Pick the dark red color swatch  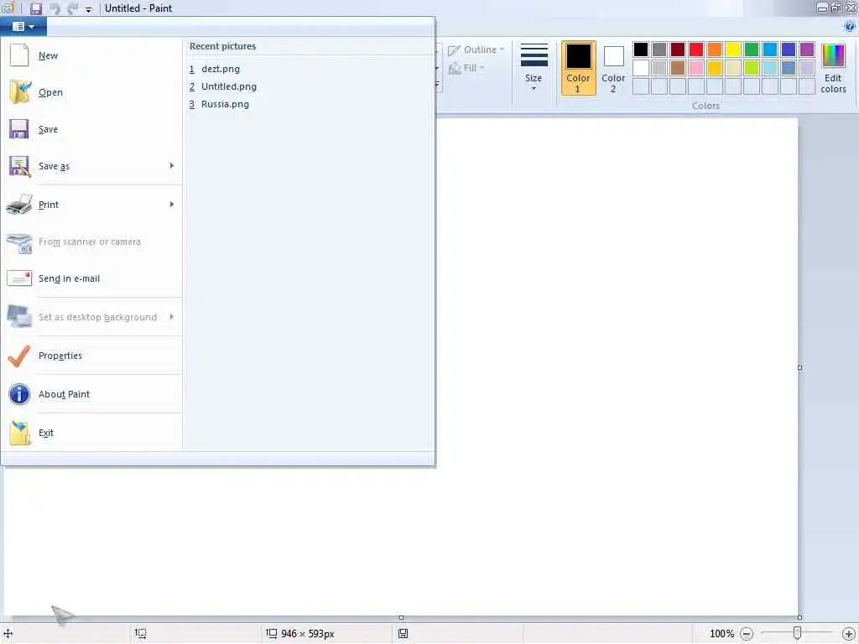point(677,49)
